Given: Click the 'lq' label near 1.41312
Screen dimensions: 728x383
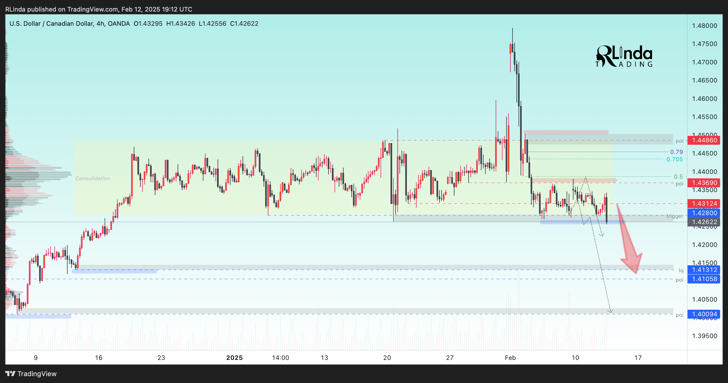Looking at the screenshot, I should [x=681, y=270].
